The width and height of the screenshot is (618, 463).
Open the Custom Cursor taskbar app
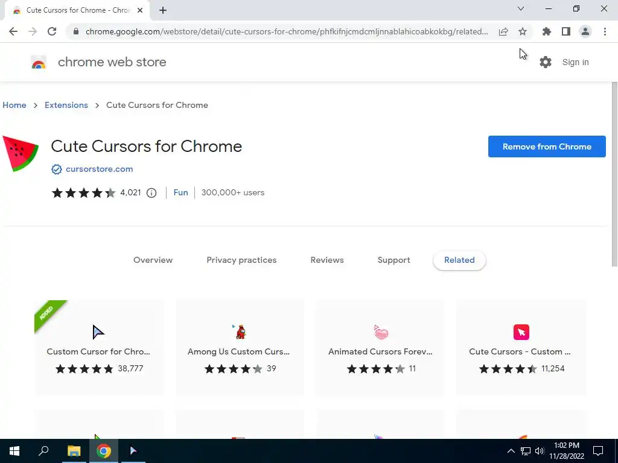[x=133, y=451]
